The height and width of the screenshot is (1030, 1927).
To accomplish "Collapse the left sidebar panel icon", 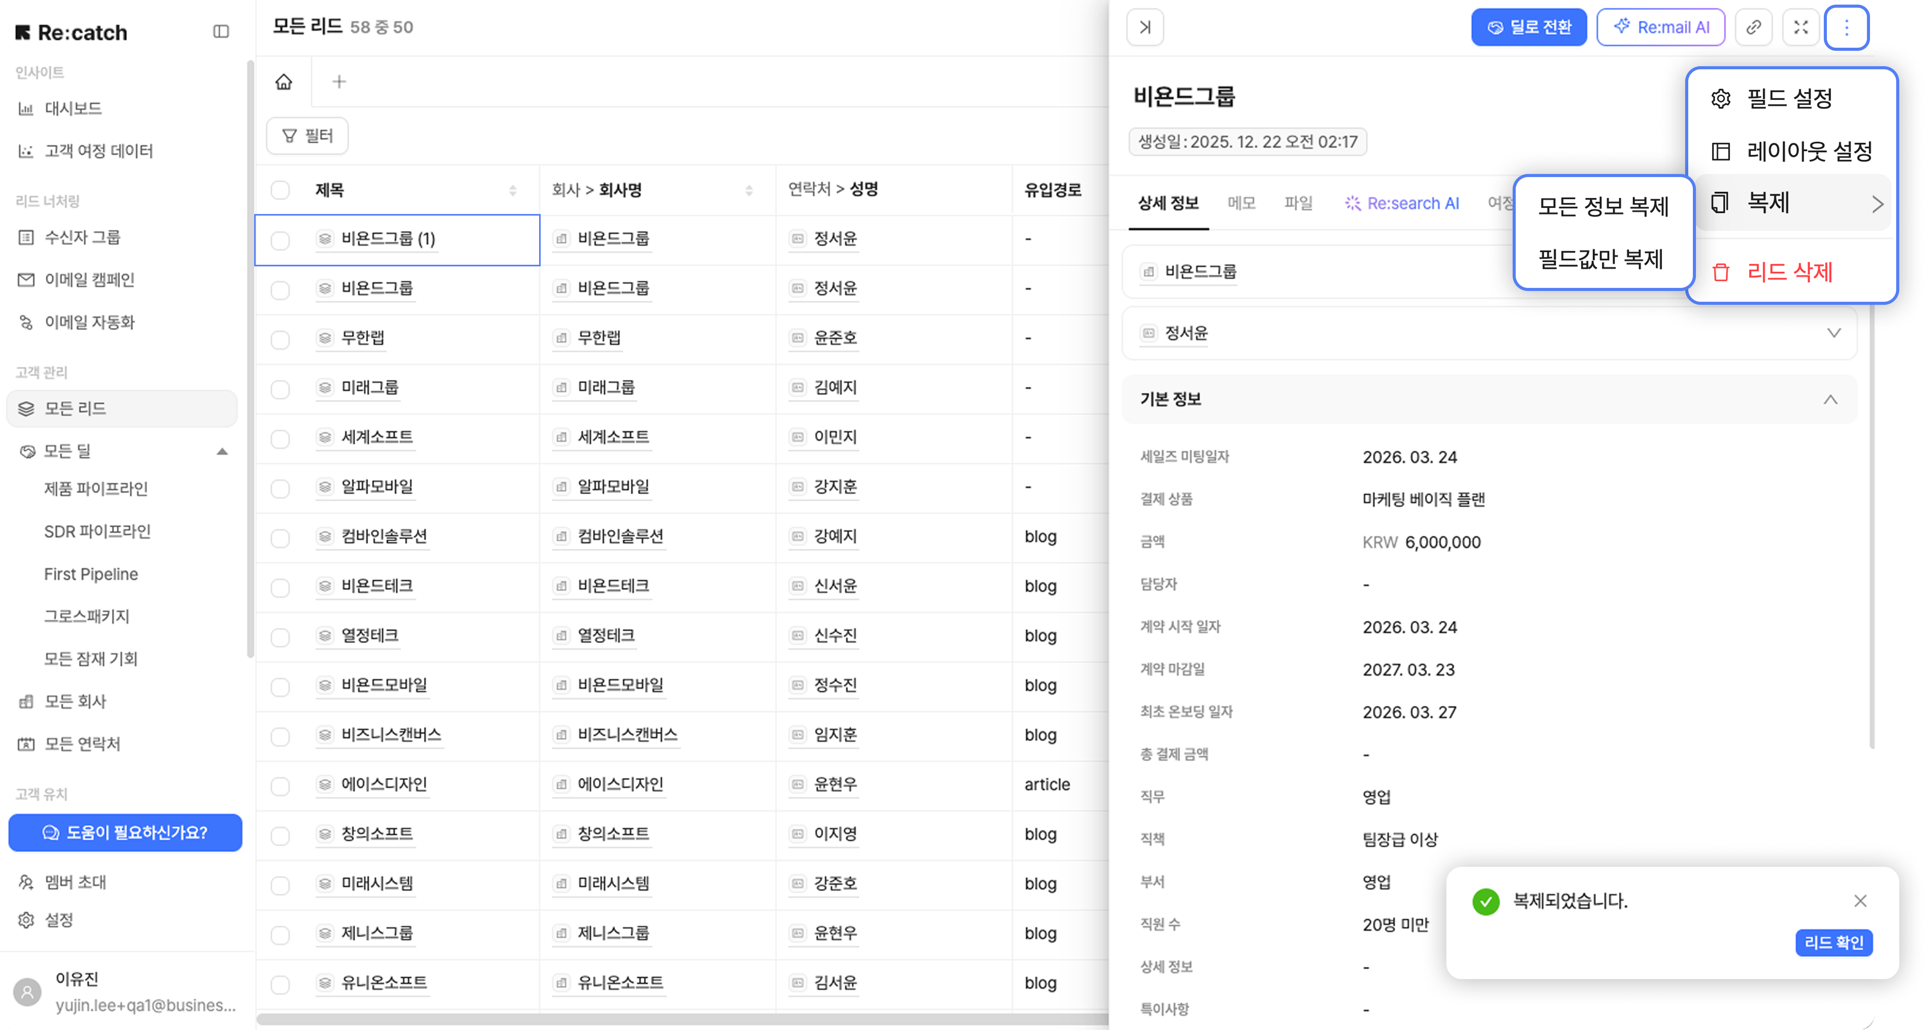I will 221,32.
